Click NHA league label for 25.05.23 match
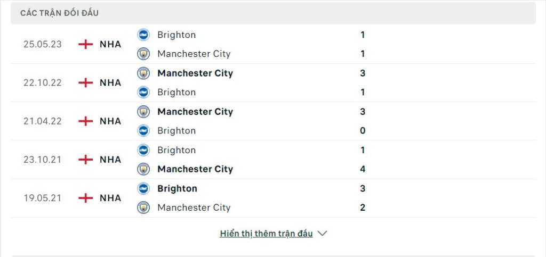 pos(110,45)
